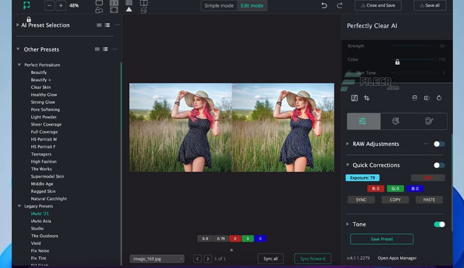Open the image_169.jpg file dropdown
Viewport: 464px width, 268px height.
coord(157,259)
